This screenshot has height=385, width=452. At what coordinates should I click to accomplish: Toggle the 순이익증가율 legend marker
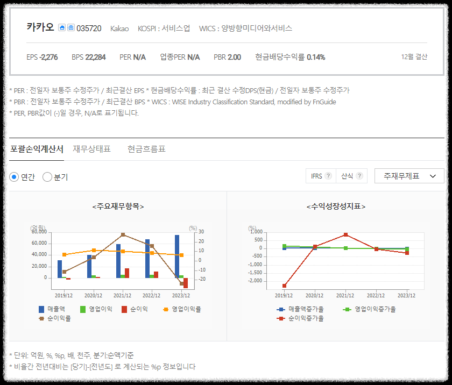coord(281,318)
